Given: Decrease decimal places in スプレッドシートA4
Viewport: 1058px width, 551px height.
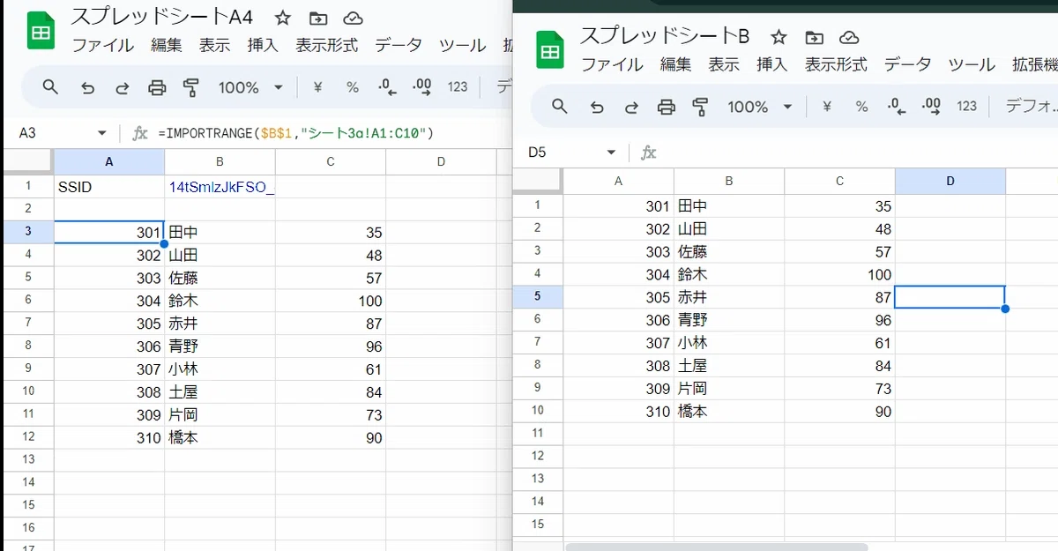Looking at the screenshot, I should tap(387, 86).
